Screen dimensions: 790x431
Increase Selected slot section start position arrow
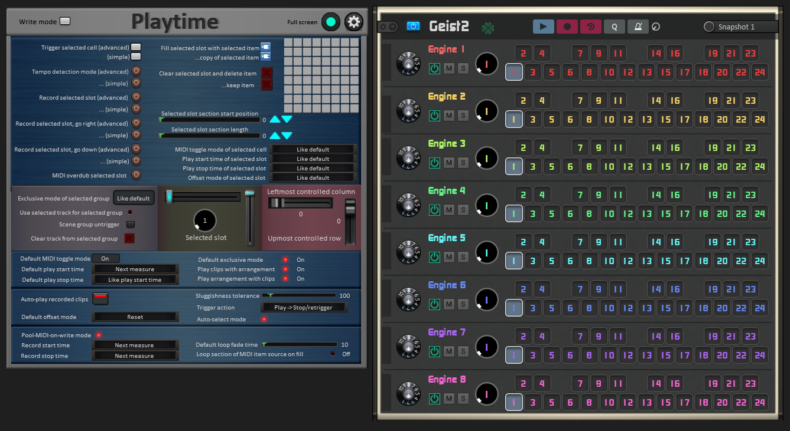coord(275,119)
